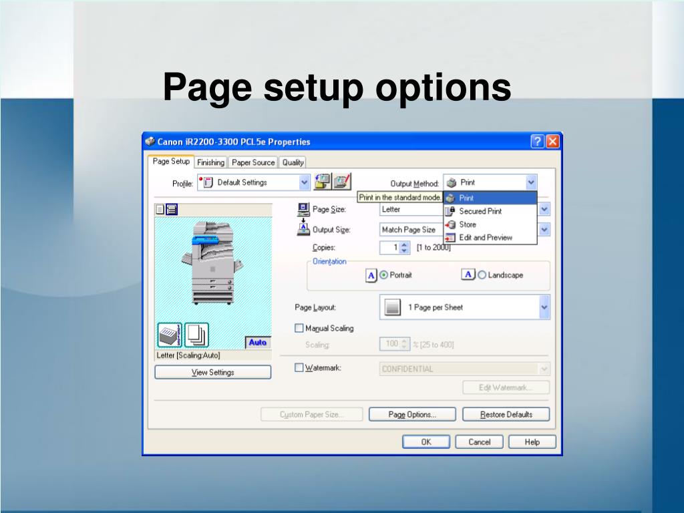
Task: Click the Edit Profile icon with red pen
Action: 342,182
